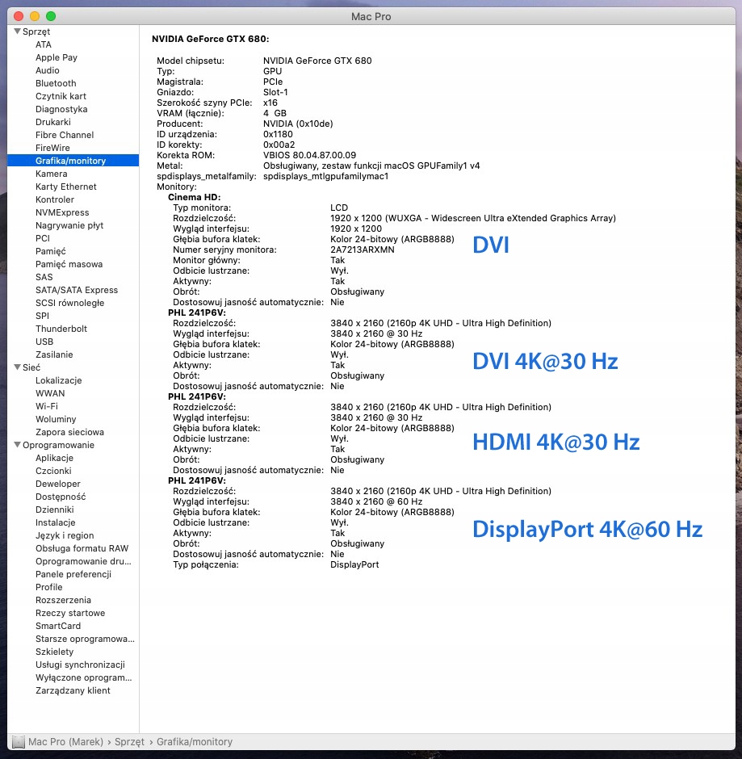Open Zapora sieciowa entry

pos(69,432)
